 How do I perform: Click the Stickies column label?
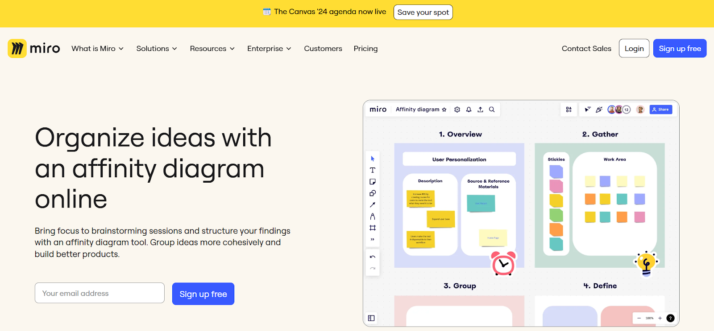556,159
